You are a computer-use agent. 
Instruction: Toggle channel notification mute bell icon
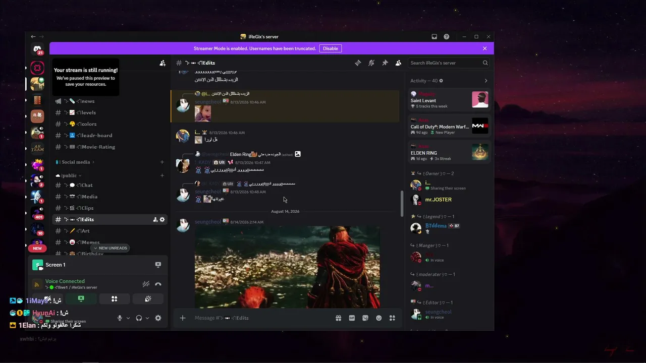pos(371,63)
